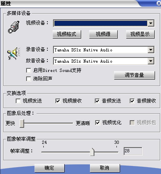
Task: Click the video camera icon
Action: [x=14, y=27]
